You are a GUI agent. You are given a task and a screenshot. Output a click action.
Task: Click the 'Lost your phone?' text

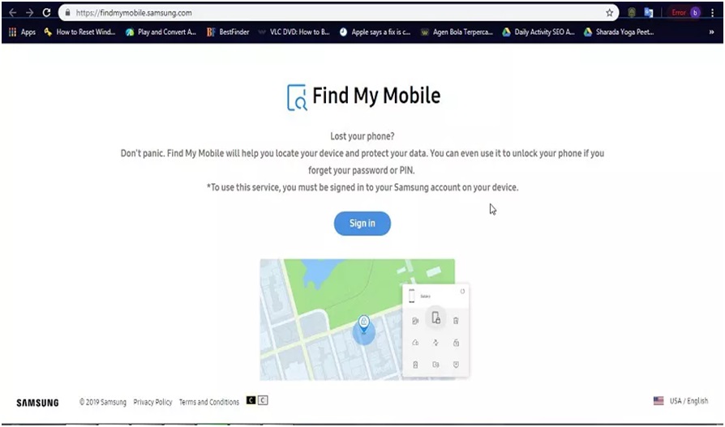click(x=362, y=136)
